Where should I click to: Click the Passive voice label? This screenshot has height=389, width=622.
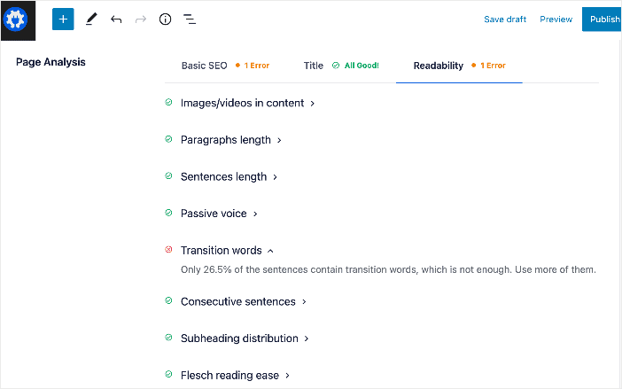pyautogui.click(x=214, y=214)
